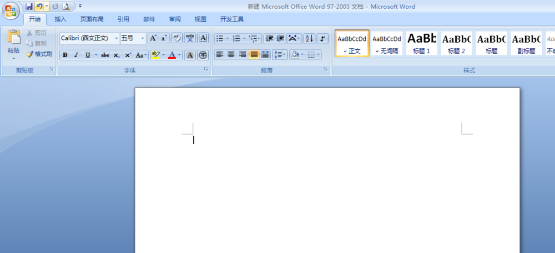Open the customize quick access toolbar menu
Screen dimensions: 555x253
pyautogui.click(x=80, y=6)
